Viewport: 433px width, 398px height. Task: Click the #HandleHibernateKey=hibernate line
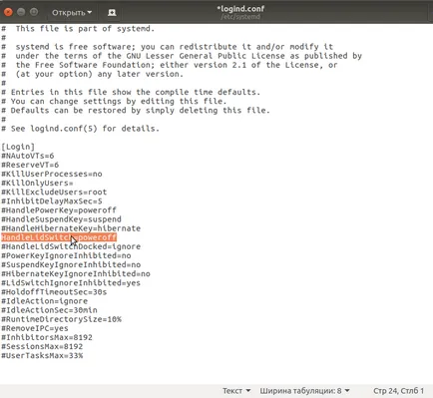[71, 228]
